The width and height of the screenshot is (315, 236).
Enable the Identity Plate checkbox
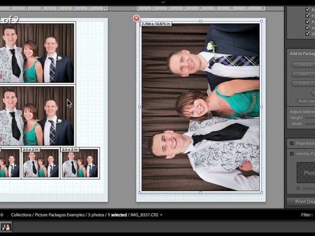click(292, 154)
